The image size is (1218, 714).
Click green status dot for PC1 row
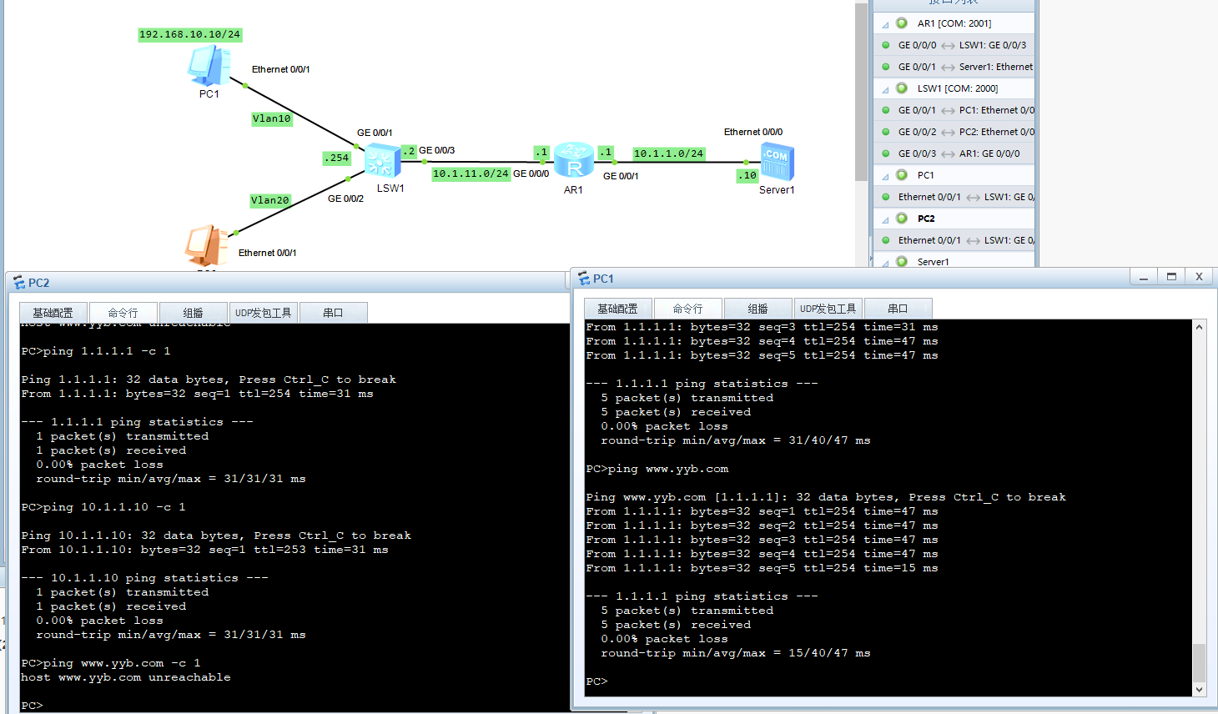902,175
